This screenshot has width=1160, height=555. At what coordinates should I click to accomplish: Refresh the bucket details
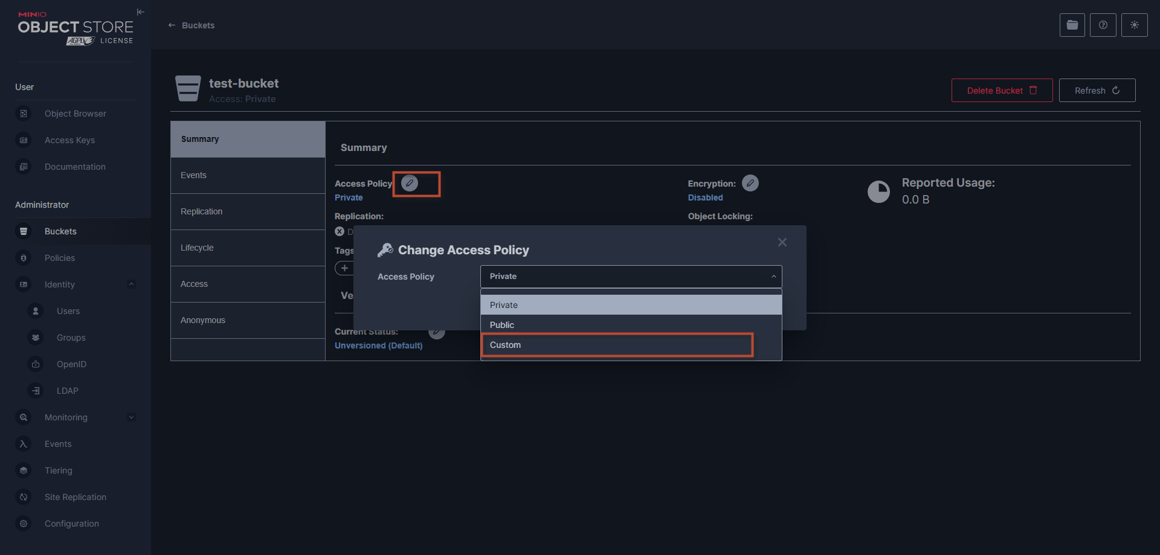click(1097, 91)
